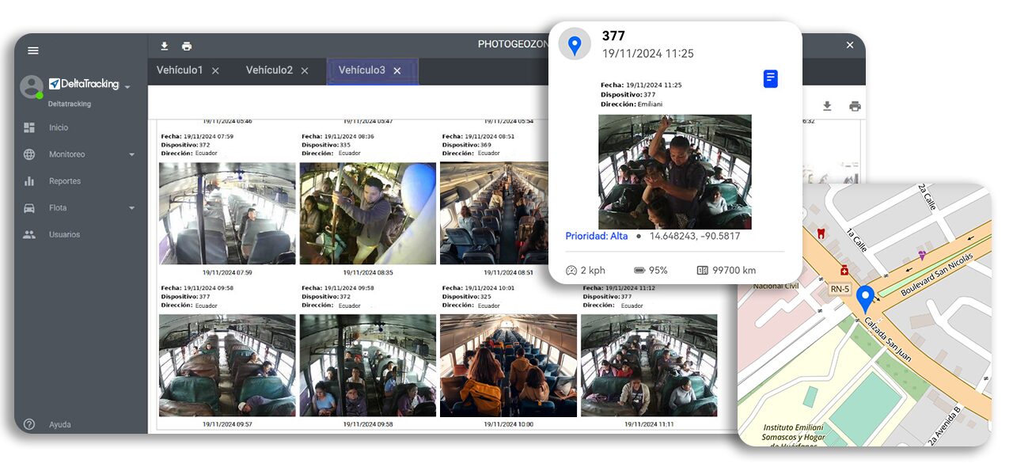Click the red hospital cross icon on map
Viewport: 1013px width, 467px height.
(844, 270)
